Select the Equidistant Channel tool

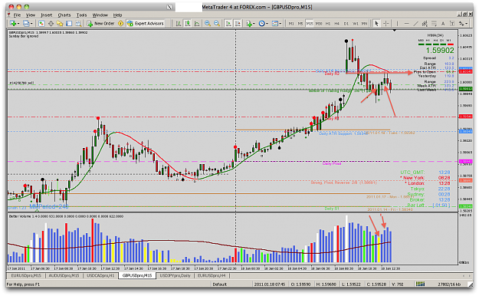(x=425, y=24)
